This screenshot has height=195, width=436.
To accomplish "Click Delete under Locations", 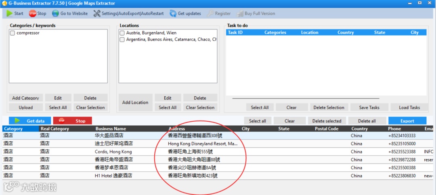I will tap(200, 98).
